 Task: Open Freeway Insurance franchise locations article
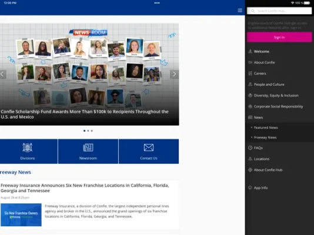click(x=85, y=188)
